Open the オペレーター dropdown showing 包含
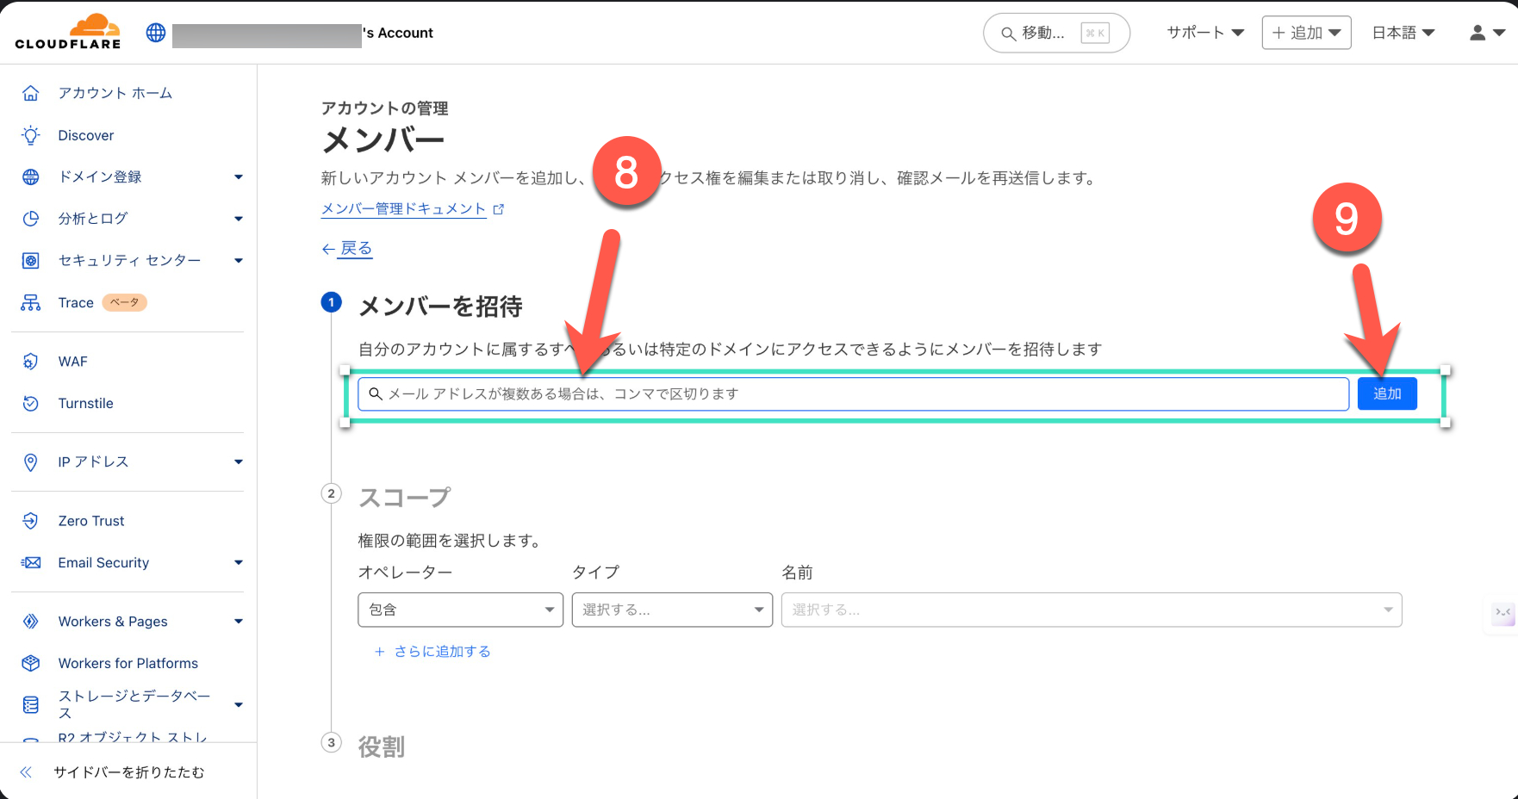 [460, 610]
